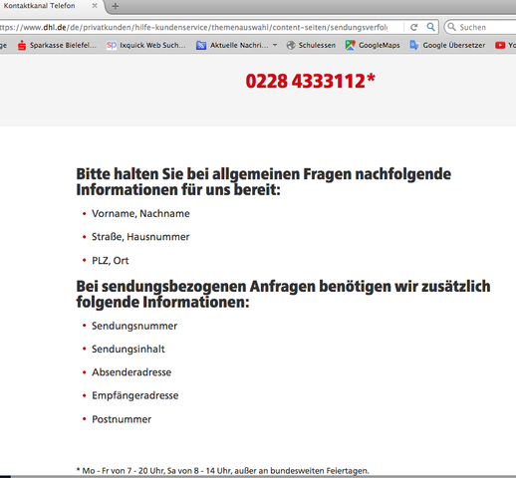Open the Sparkasse Bielefeld bookmark
Image resolution: width=516 pixels, height=478 pixels.
tap(57, 45)
